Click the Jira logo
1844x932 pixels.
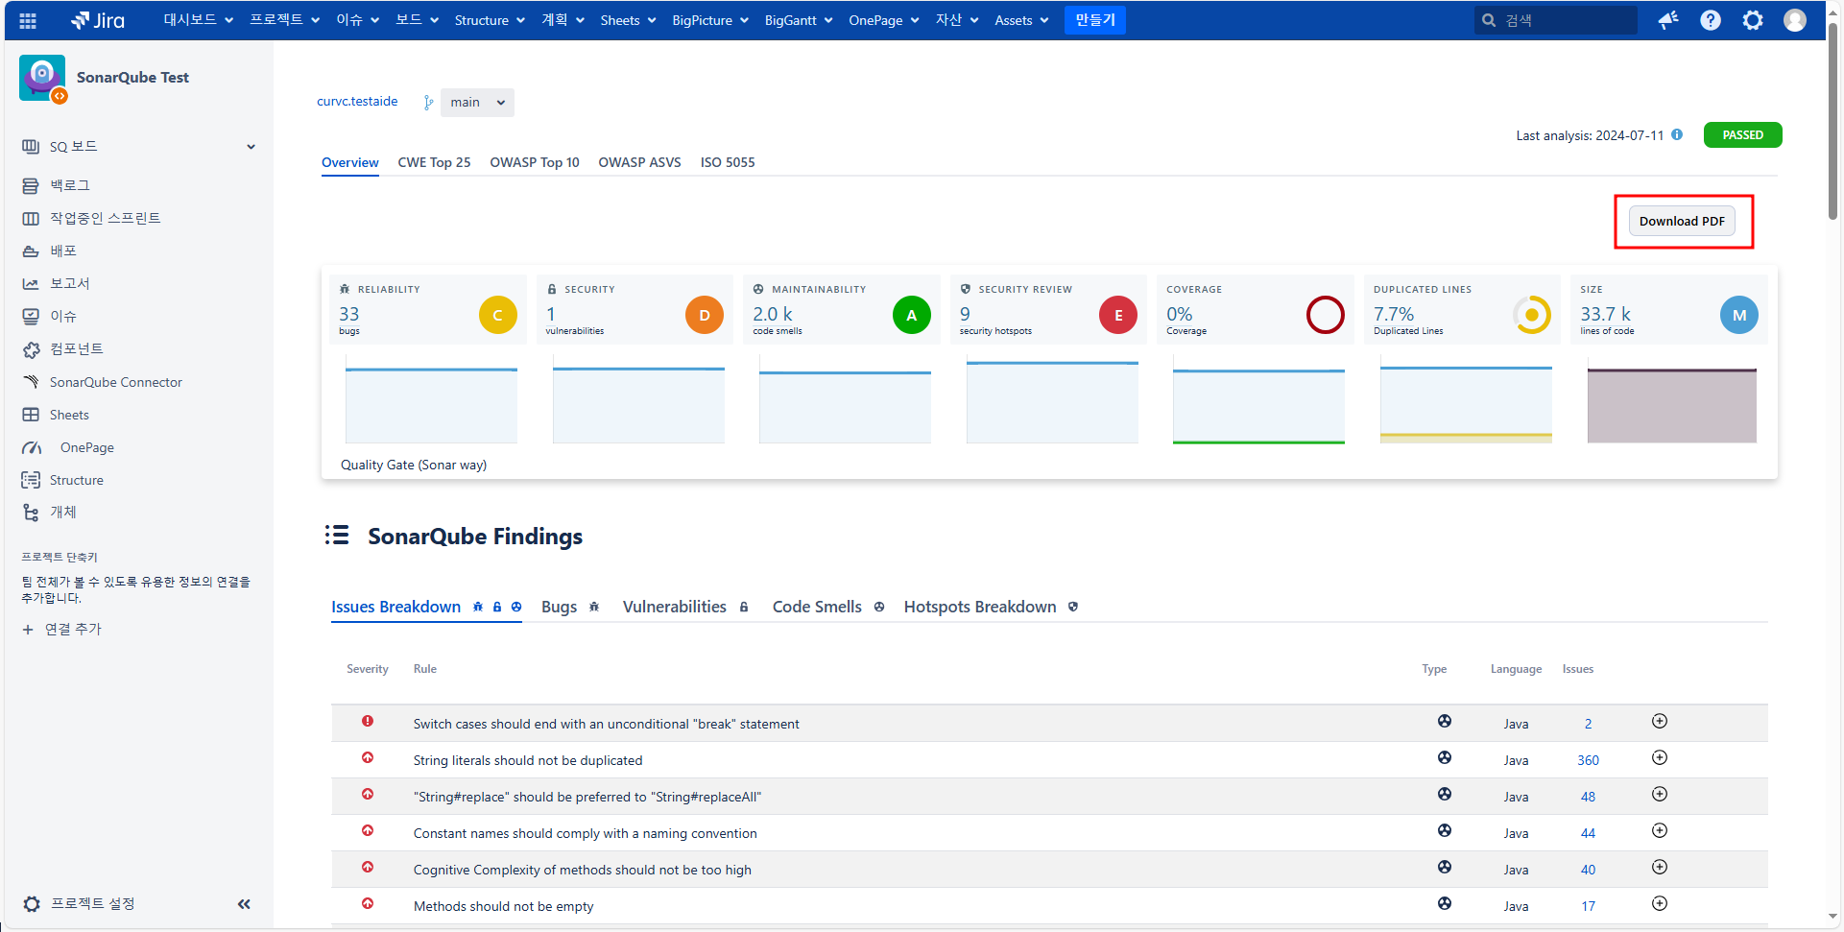tap(97, 20)
